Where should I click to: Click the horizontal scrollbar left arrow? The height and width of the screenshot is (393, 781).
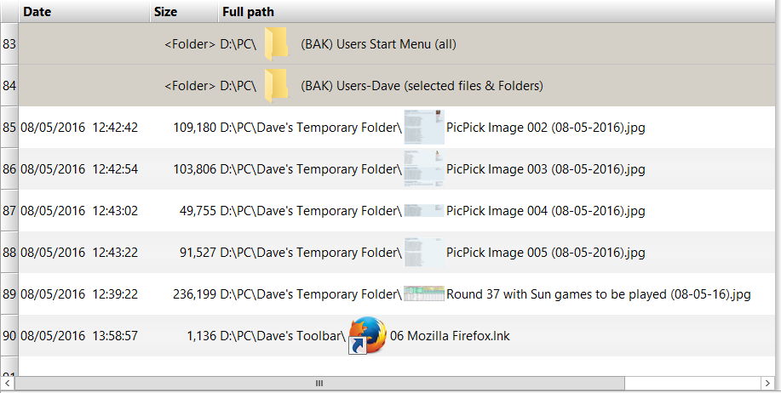[7, 383]
